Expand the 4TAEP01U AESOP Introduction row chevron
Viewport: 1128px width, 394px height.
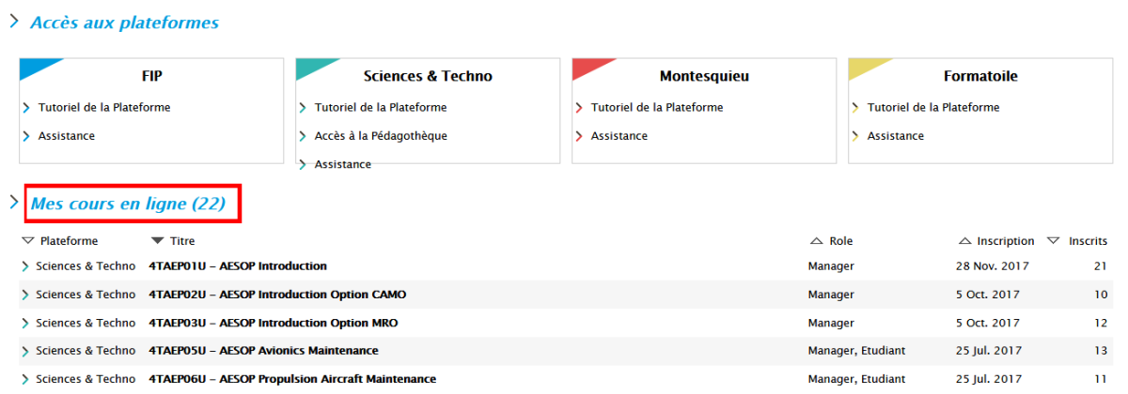(x=25, y=266)
